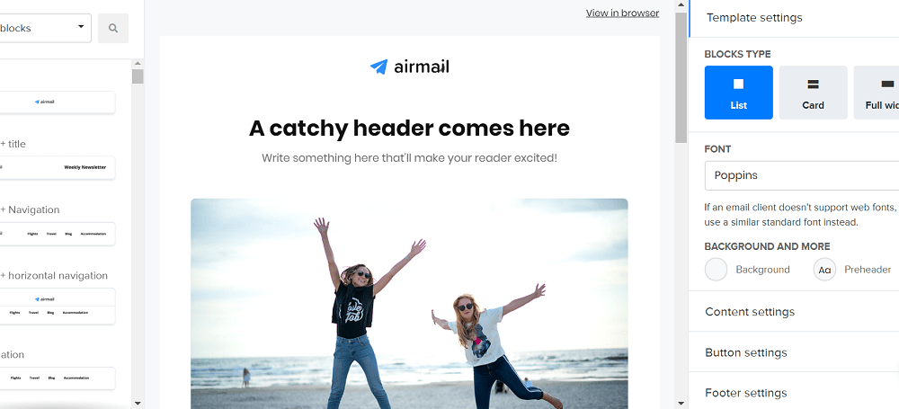Image resolution: width=899 pixels, height=409 pixels.
Task: Select the Card blocks type
Action: coord(813,93)
